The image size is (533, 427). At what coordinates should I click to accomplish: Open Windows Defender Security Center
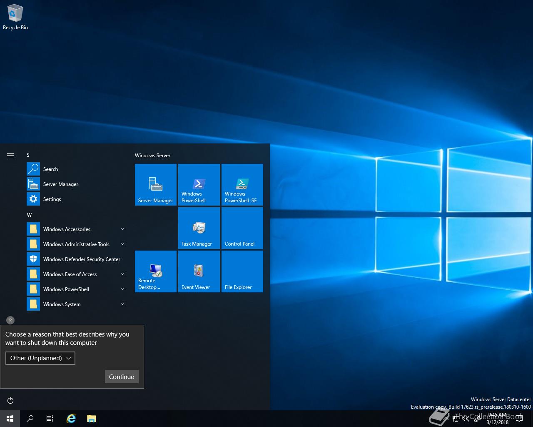click(x=76, y=259)
